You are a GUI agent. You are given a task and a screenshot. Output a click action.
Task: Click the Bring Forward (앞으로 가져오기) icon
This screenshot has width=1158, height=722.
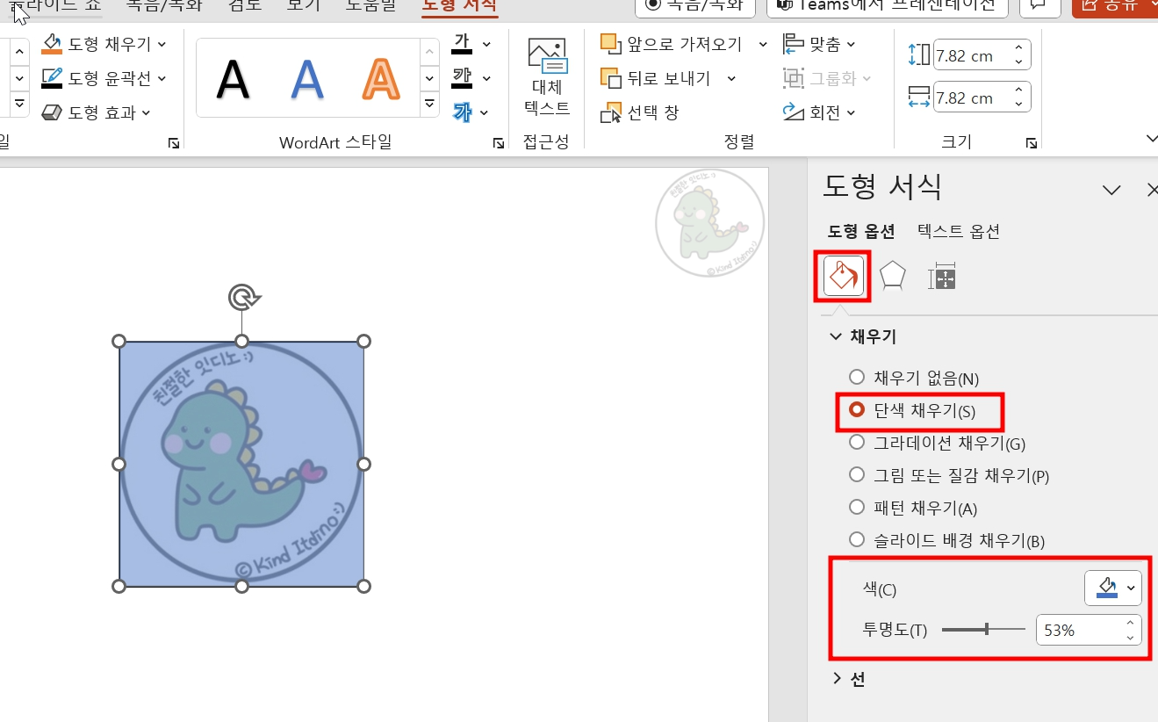609,44
